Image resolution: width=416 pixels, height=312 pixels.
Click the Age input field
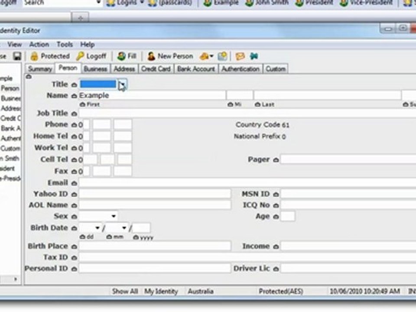tap(288, 217)
